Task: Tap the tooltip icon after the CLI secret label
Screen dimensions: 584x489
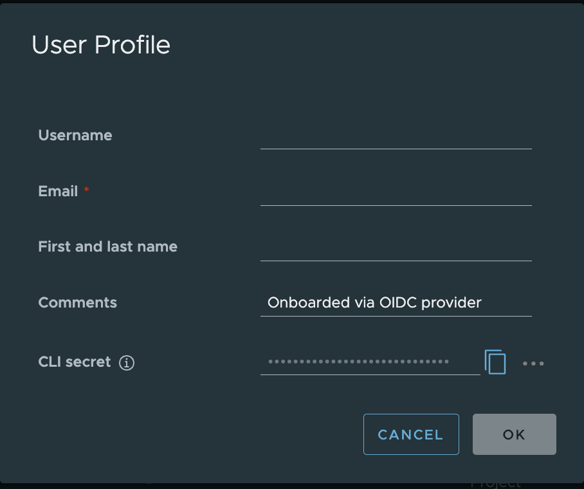Action: coord(127,363)
